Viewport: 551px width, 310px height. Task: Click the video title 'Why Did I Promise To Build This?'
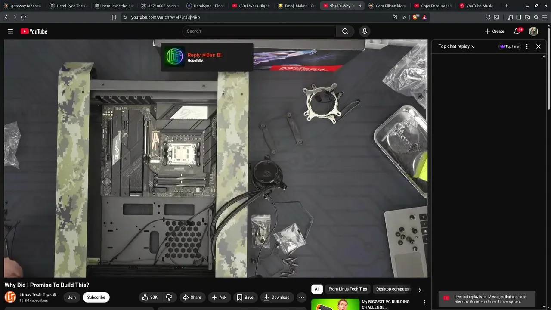pos(47,285)
